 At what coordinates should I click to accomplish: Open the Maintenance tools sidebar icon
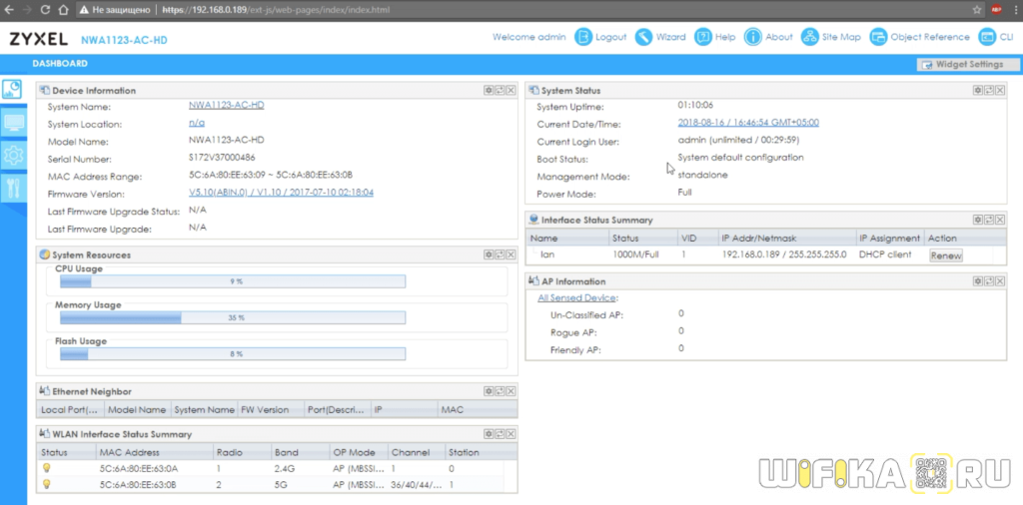coord(13,188)
